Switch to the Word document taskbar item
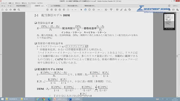 click(75, 99)
